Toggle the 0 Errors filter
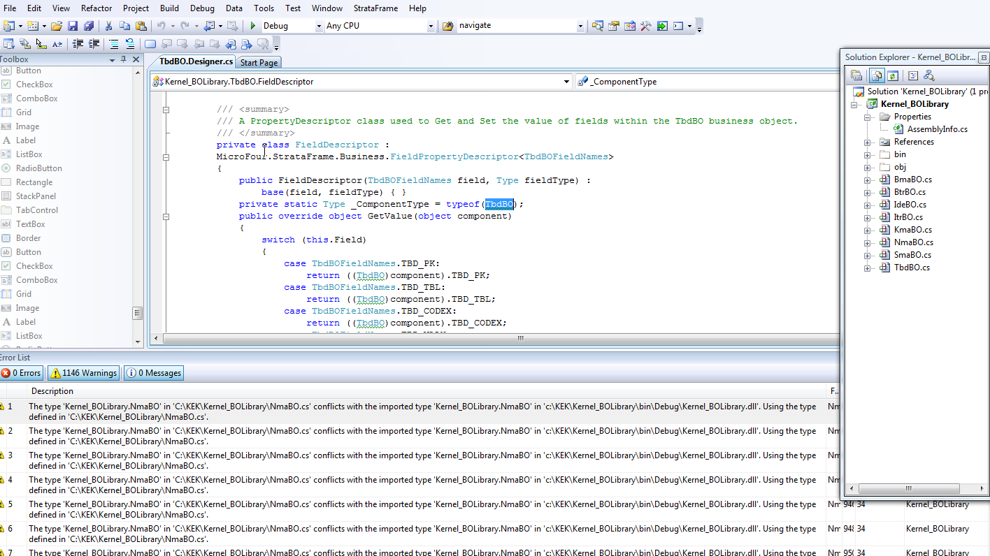The height and width of the screenshot is (556, 990). point(22,373)
